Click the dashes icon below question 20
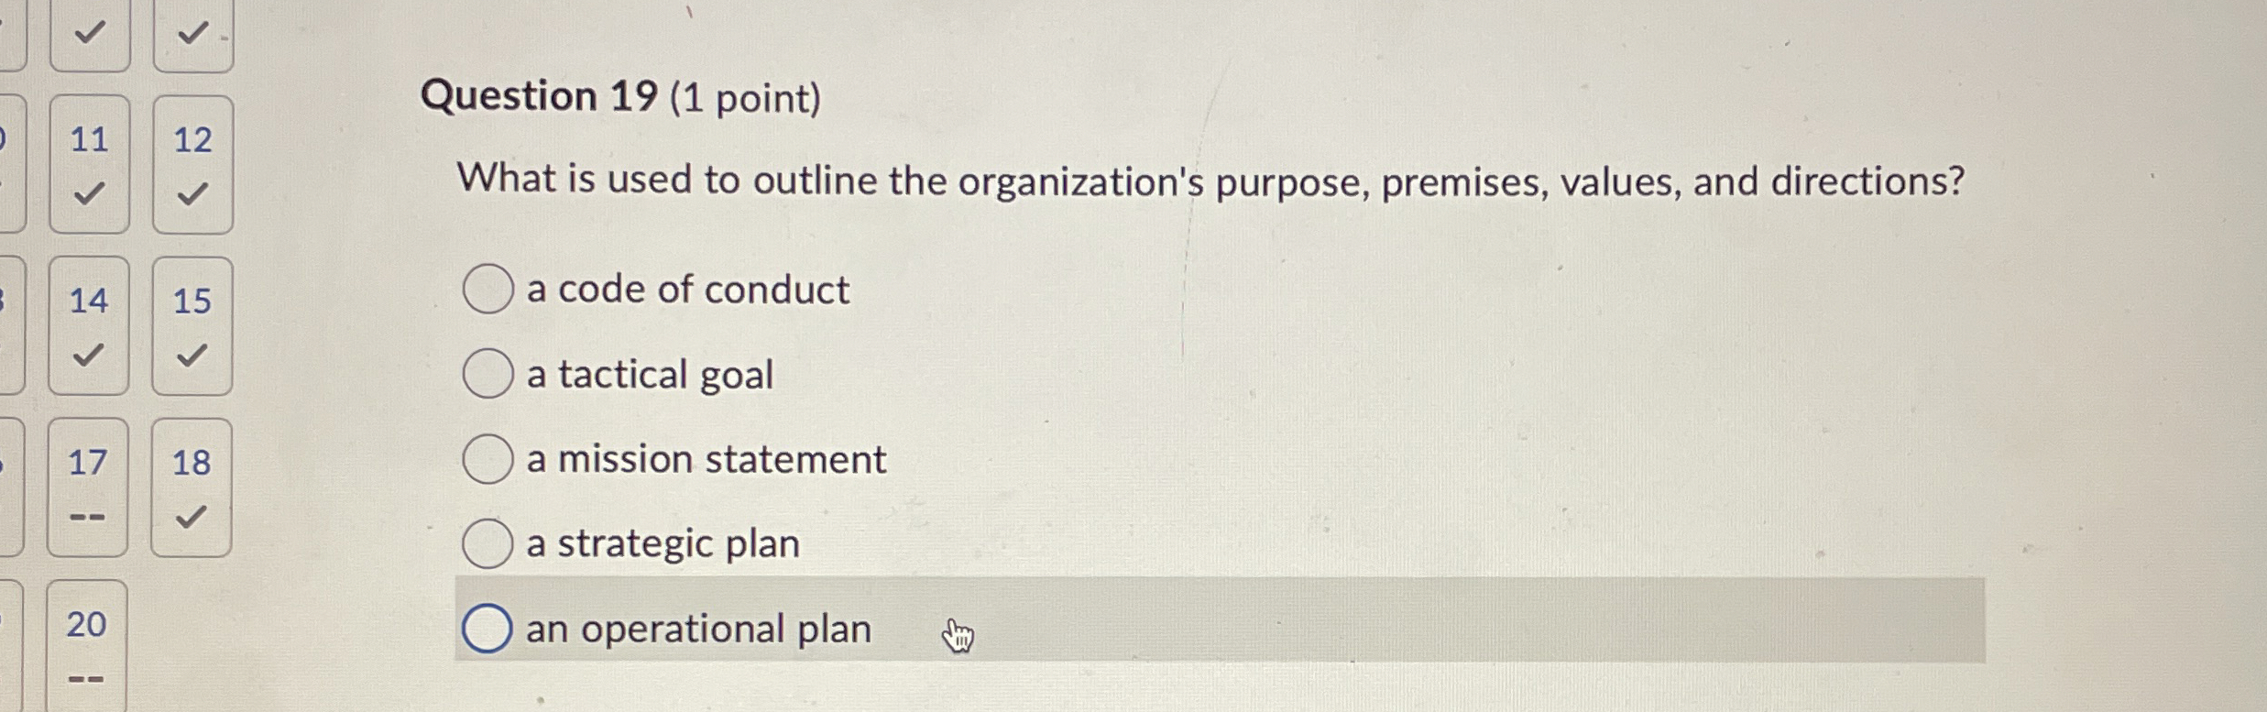The image size is (2267, 712). [87, 679]
